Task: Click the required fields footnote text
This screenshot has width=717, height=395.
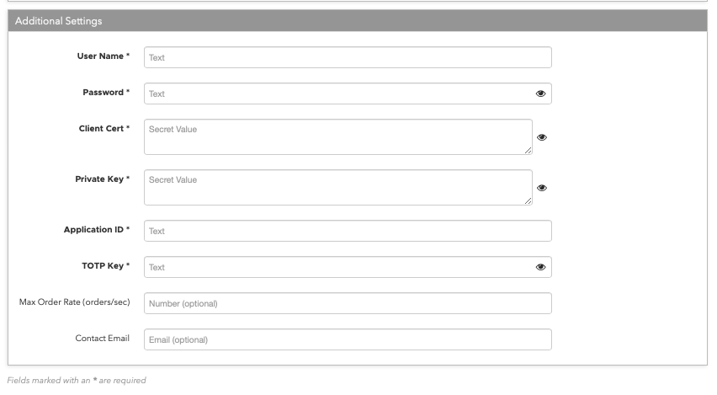Action: [x=77, y=381]
